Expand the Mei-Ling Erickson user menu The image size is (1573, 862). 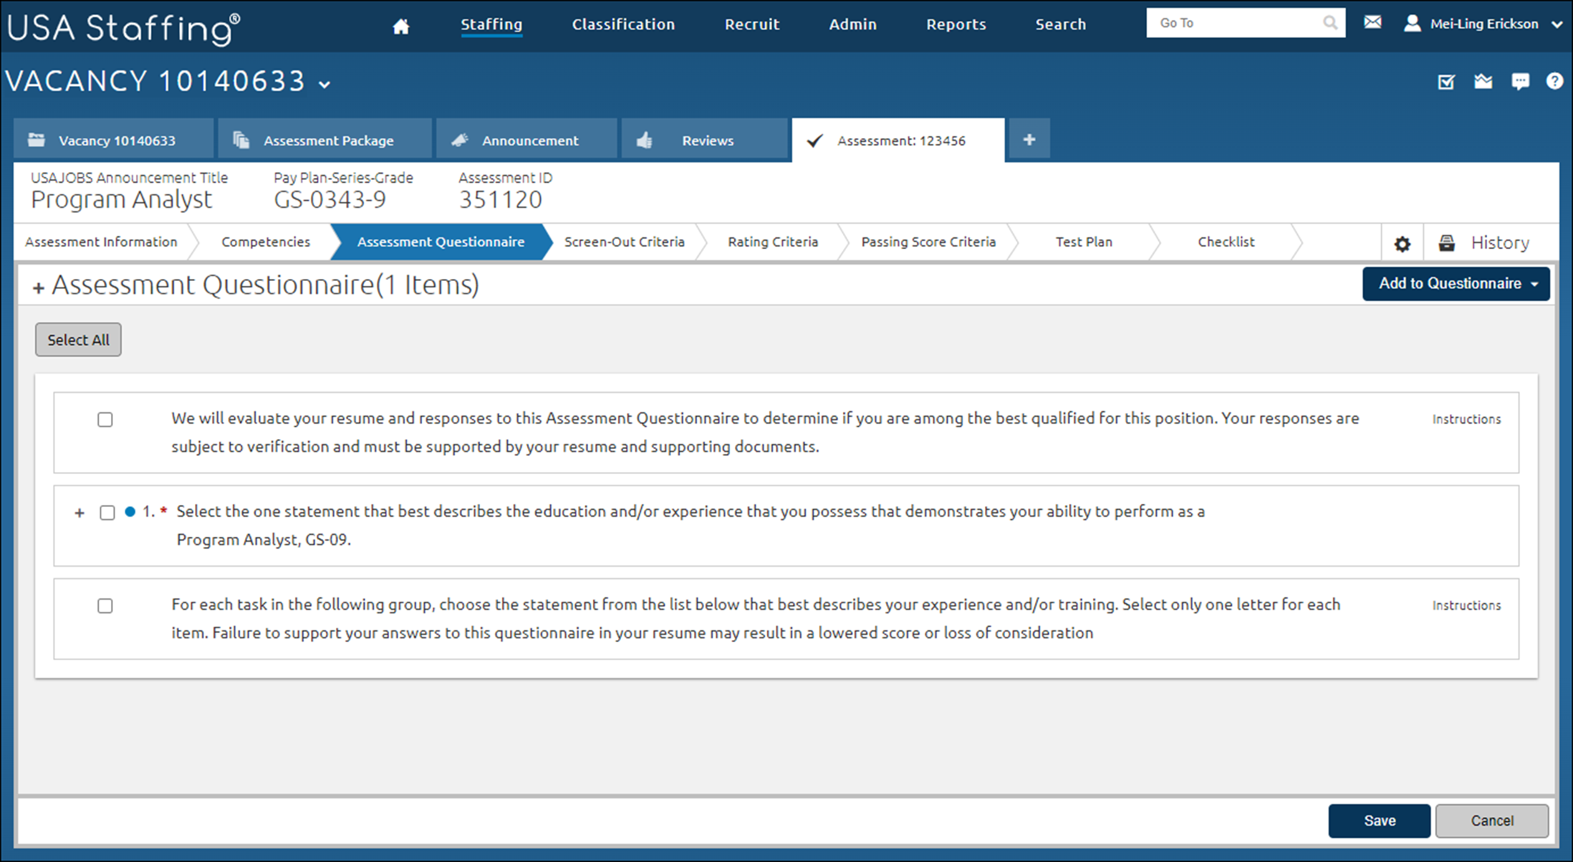point(1556,24)
